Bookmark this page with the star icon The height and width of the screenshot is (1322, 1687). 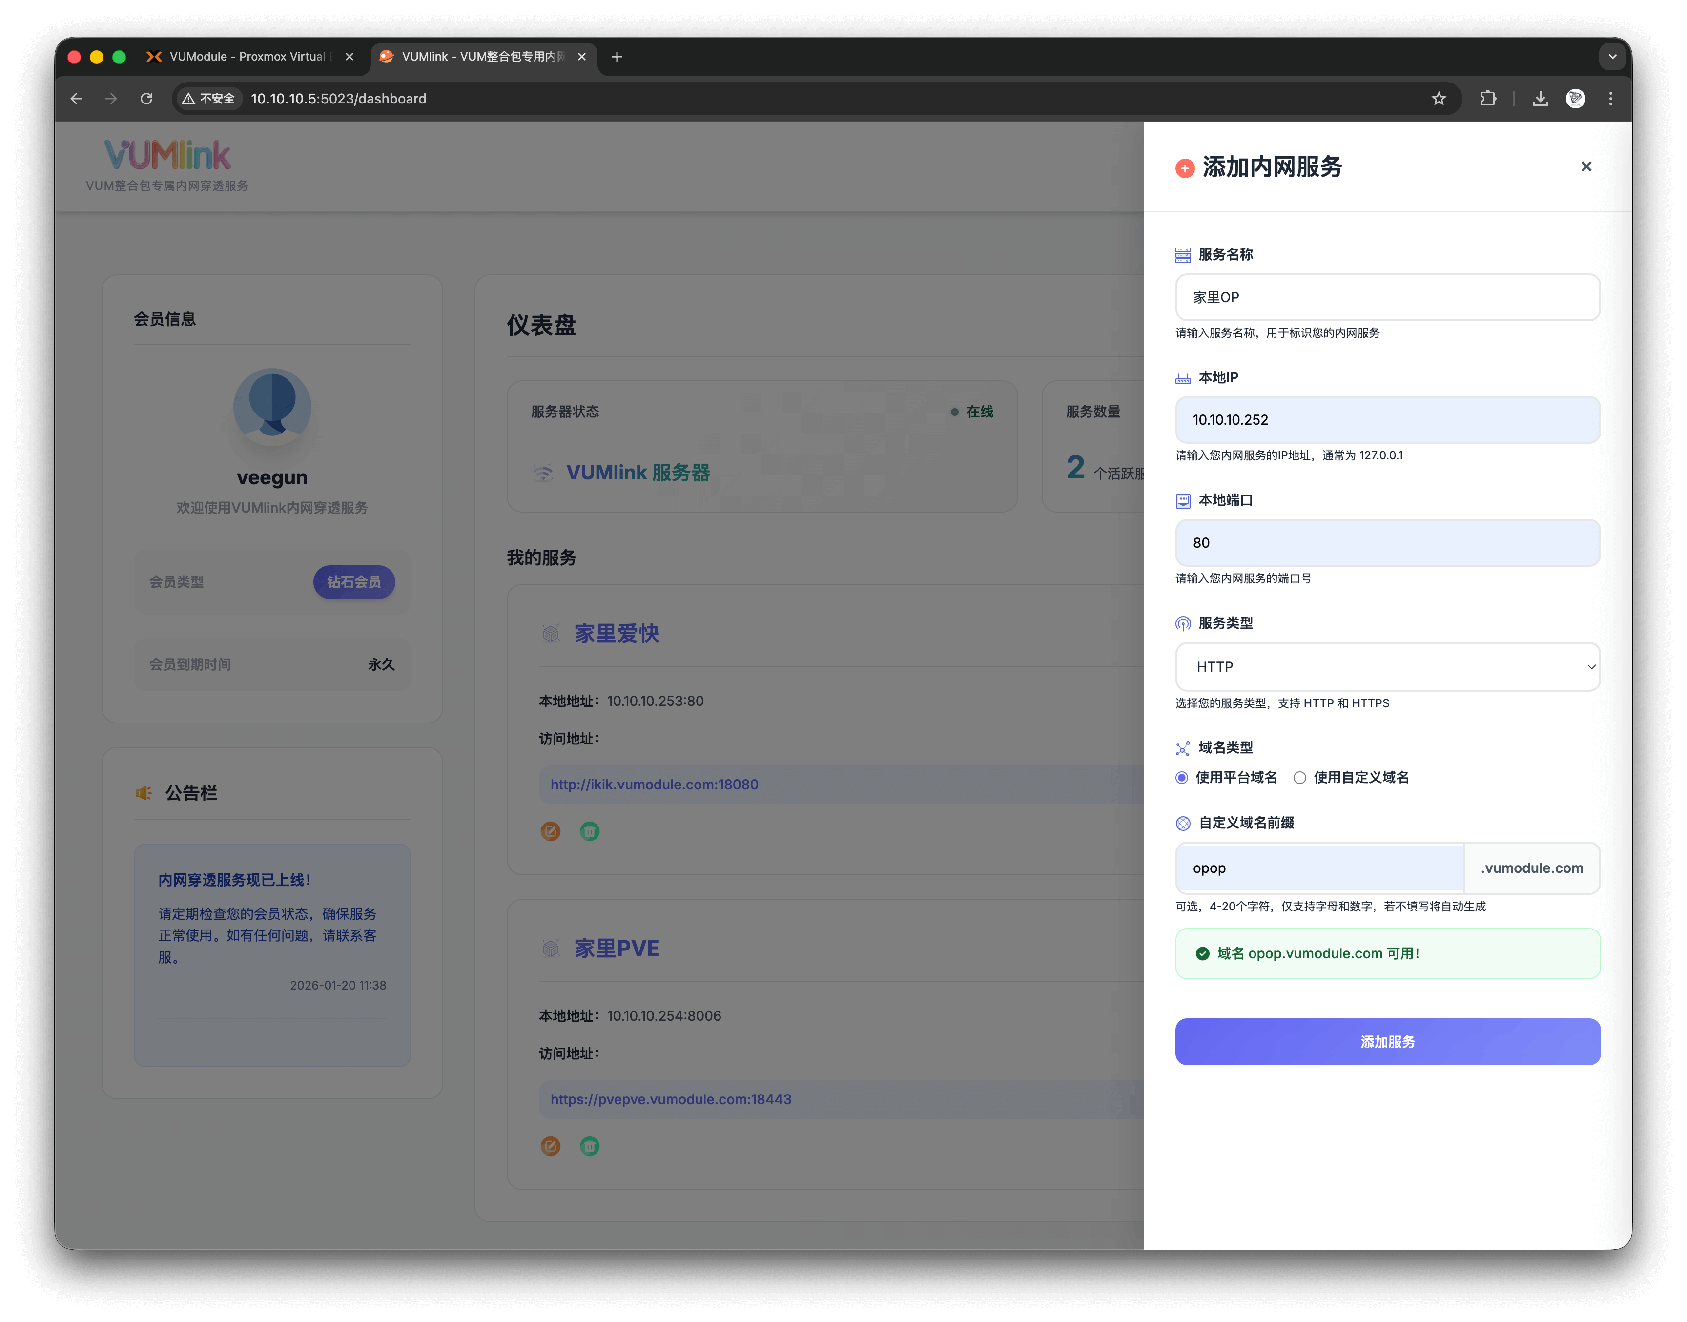(1439, 98)
